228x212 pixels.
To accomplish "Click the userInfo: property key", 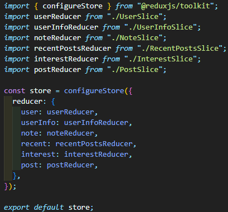I will [40, 123].
